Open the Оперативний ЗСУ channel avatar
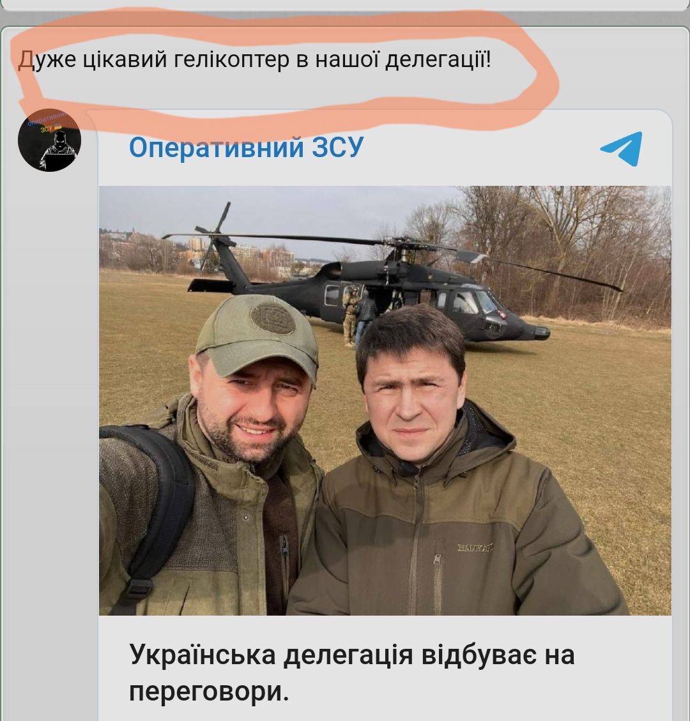 click(x=49, y=140)
